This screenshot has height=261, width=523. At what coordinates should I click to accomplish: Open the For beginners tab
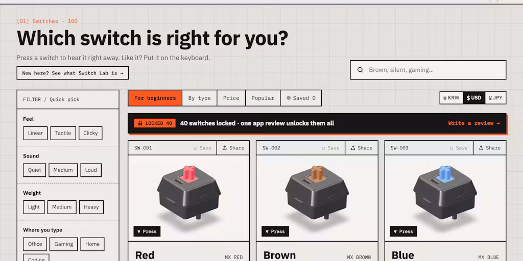pos(155,98)
